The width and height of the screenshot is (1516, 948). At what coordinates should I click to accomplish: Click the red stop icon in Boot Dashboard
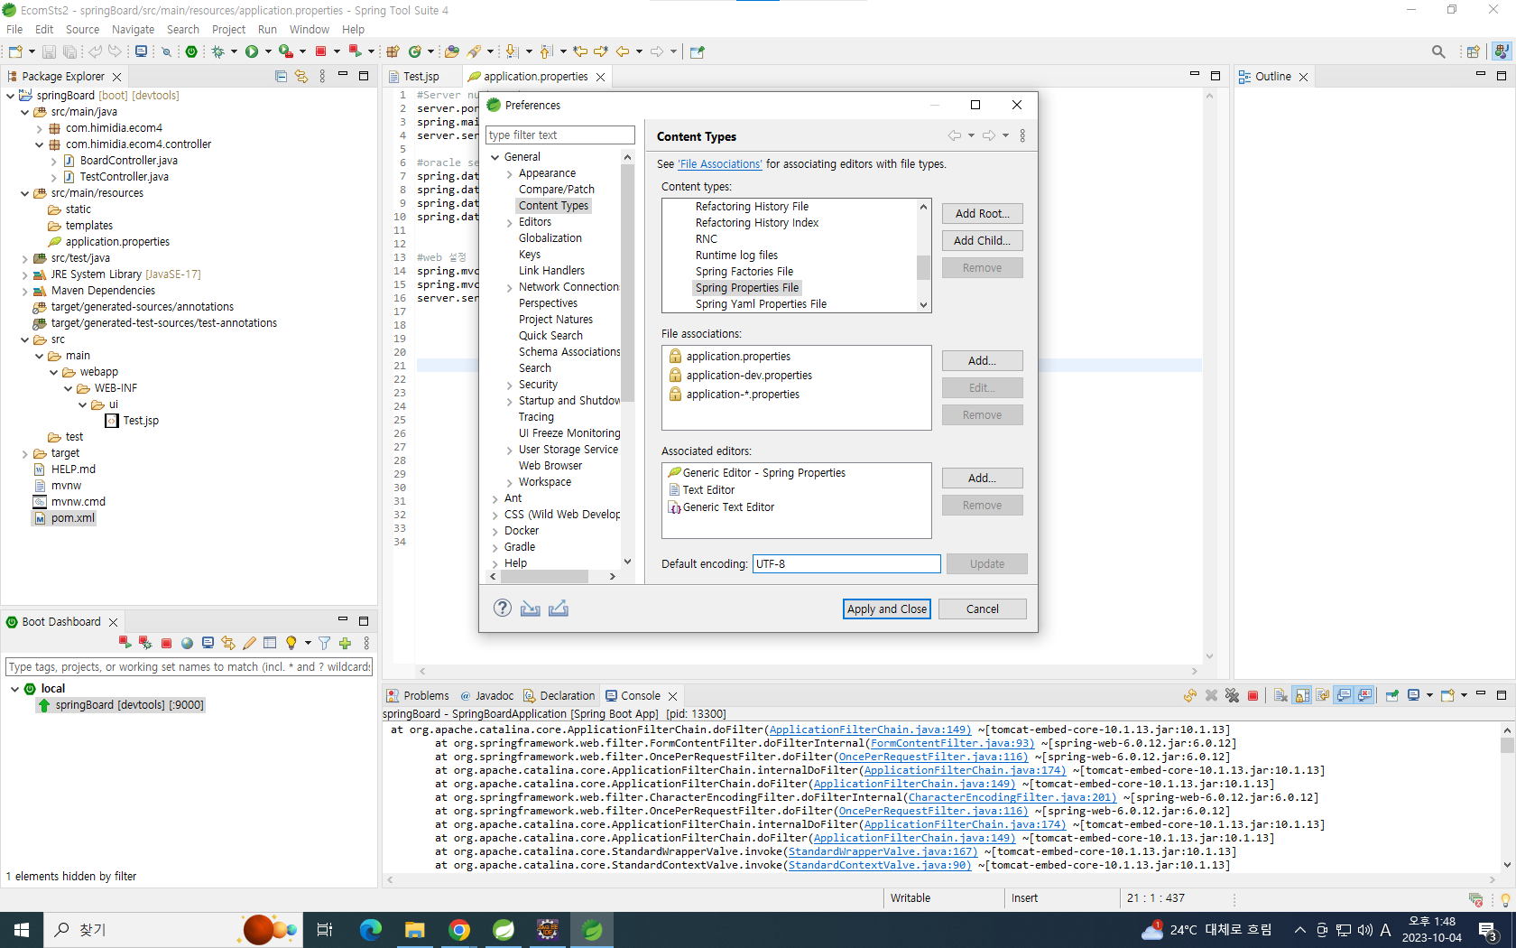[166, 643]
